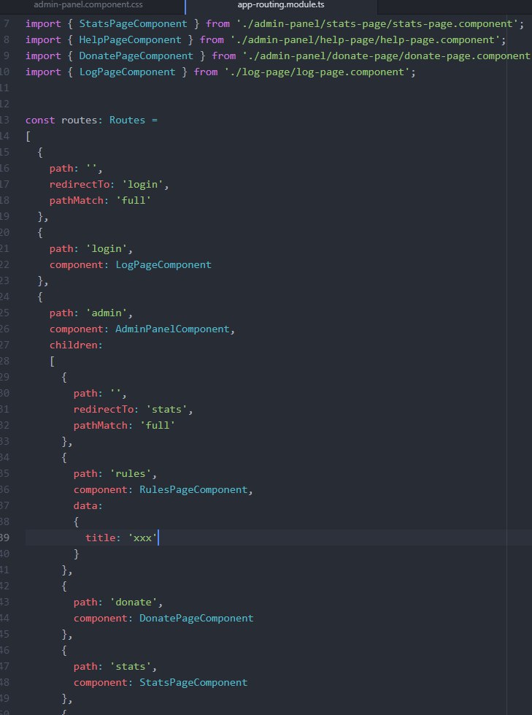
Task: Click the 'title' property key
Action: point(100,538)
